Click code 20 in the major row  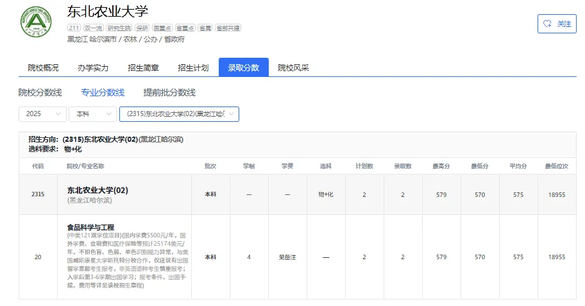click(x=38, y=257)
